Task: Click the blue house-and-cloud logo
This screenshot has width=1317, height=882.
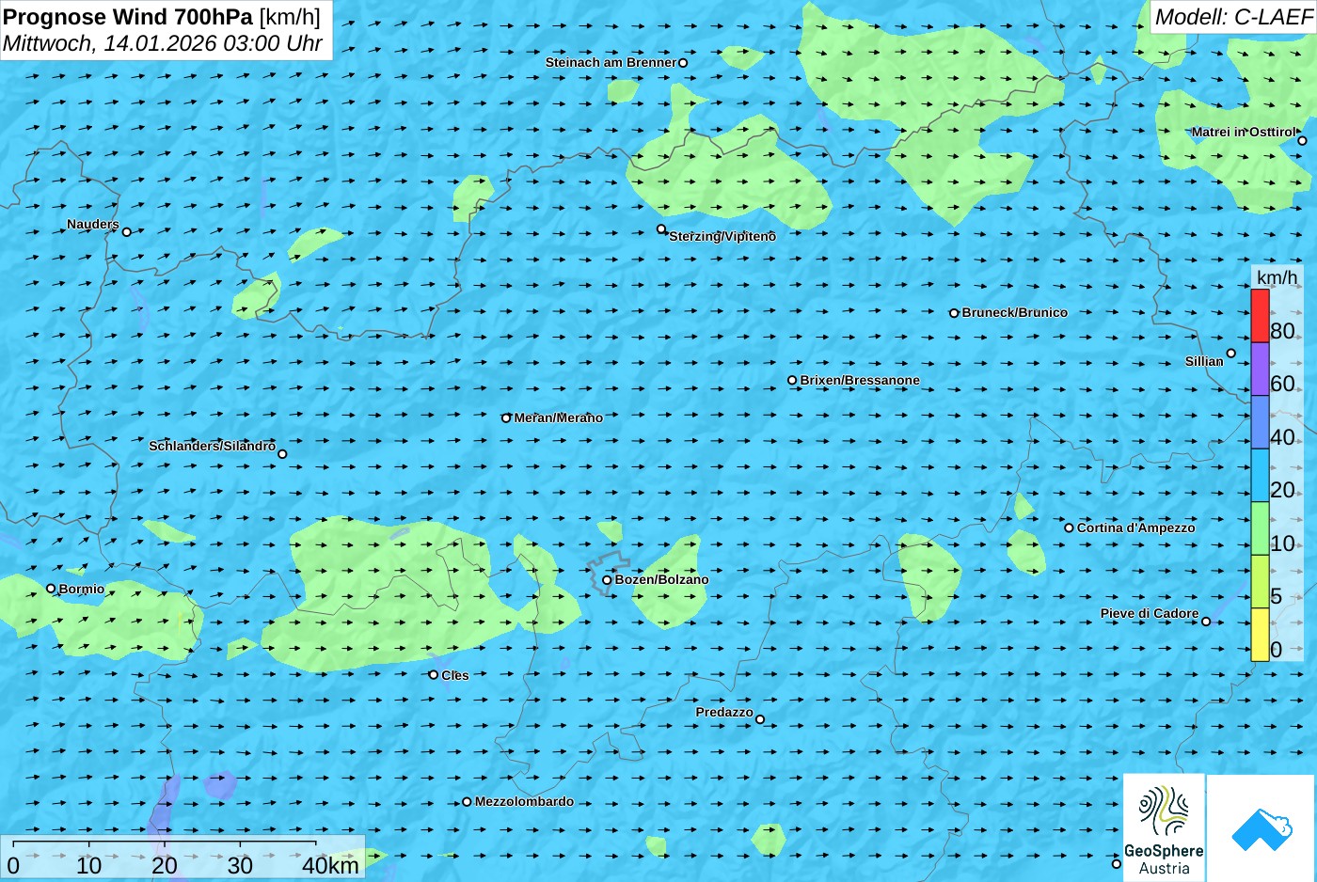Action: tap(1261, 828)
